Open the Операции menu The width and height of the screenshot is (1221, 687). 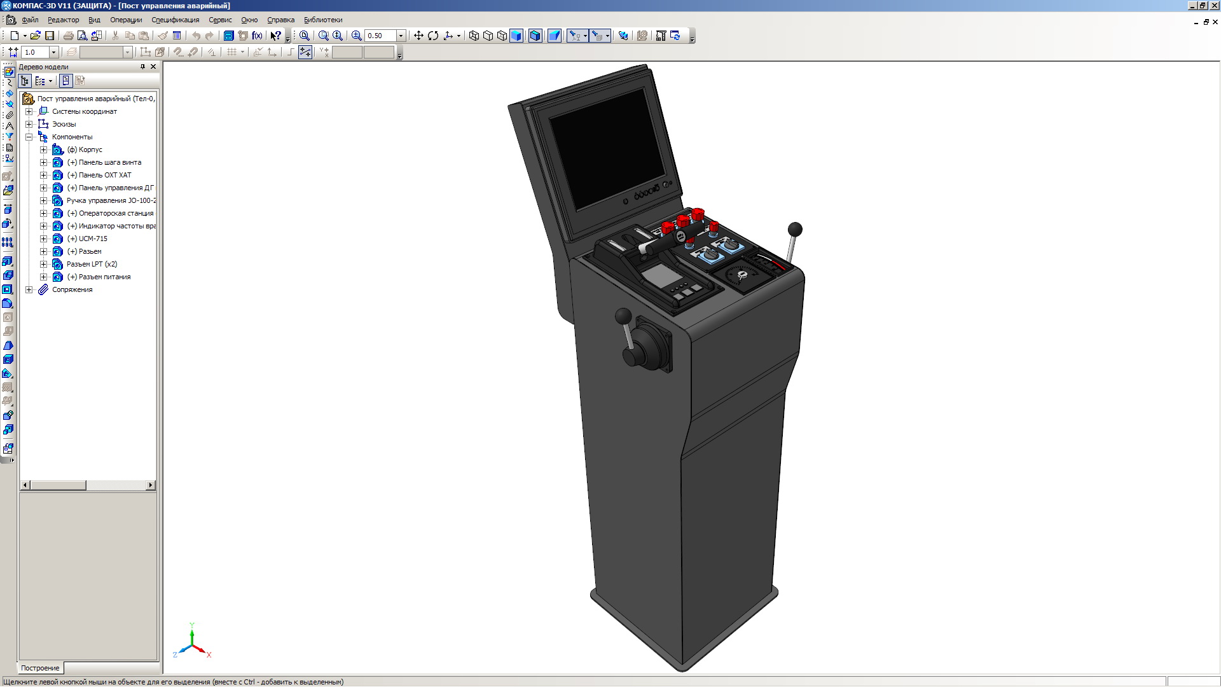point(126,20)
